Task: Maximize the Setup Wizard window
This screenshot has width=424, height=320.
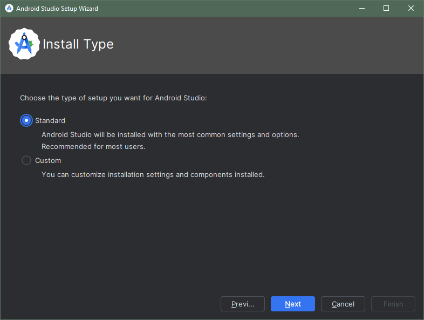Action: coord(386,9)
